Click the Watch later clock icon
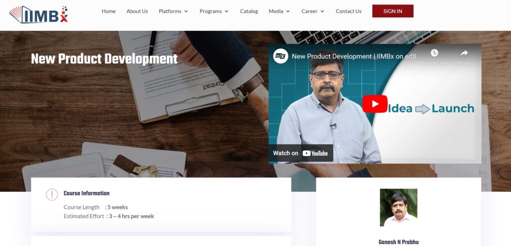Image resolution: width=511 pixels, height=246 pixels. coord(434,53)
